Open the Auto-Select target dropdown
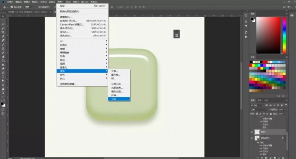The height and width of the screenshot is (159, 296). click(x=29, y=7)
